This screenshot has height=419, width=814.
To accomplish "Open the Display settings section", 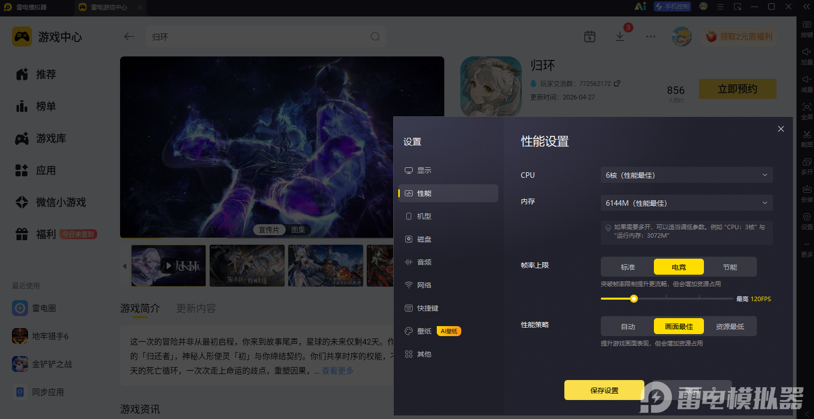I will click(x=448, y=170).
